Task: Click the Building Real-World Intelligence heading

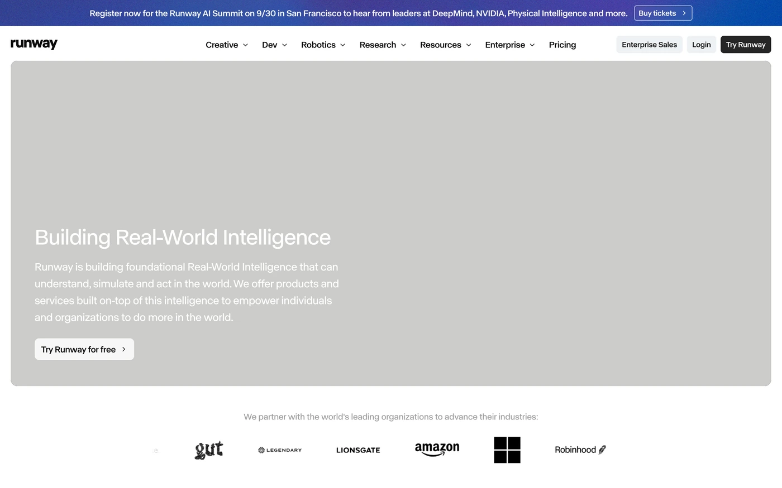Action: point(183,237)
